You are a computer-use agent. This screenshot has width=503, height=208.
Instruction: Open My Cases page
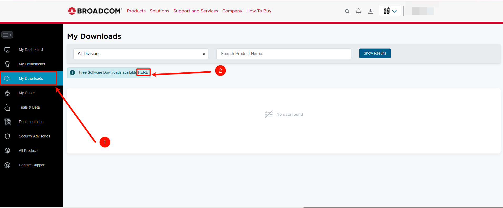(x=27, y=93)
